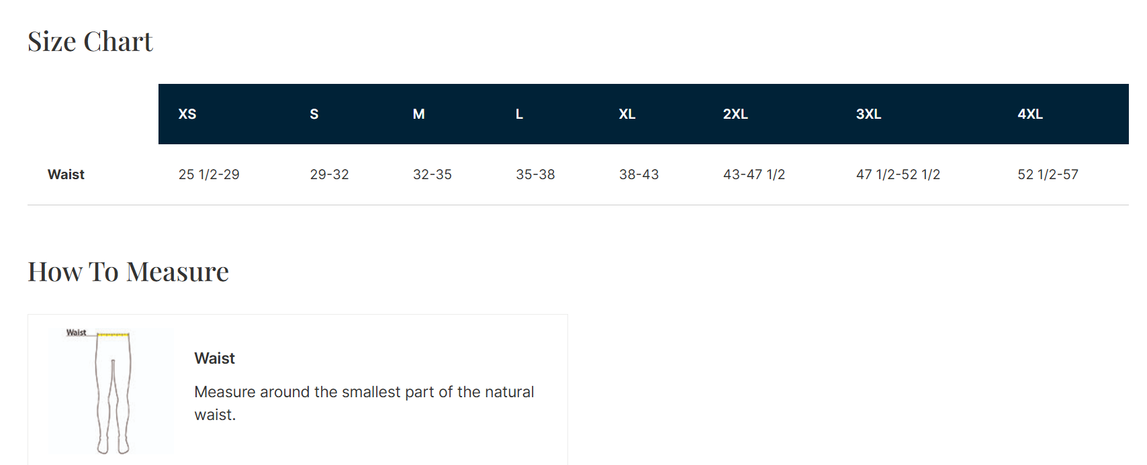This screenshot has width=1147, height=465.
Task: Select the M size column header
Action: point(418,114)
